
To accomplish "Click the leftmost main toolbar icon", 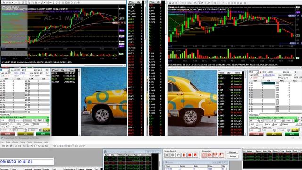I will tap(3, 146).
